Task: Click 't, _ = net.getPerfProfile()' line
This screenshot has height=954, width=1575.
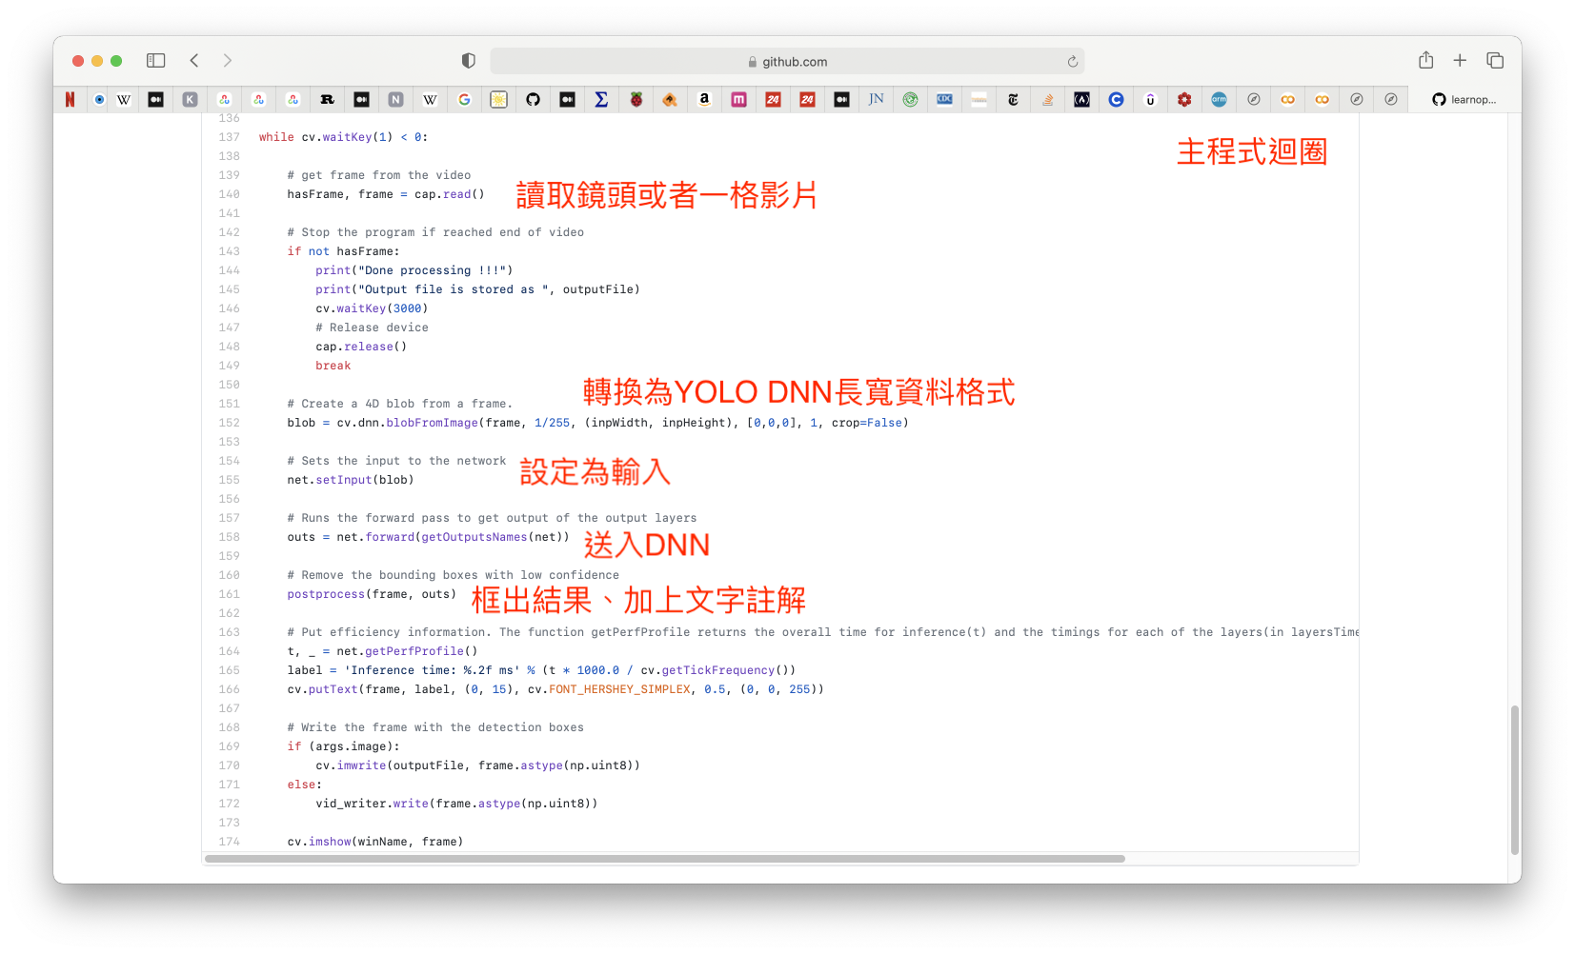Action: [382, 651]
